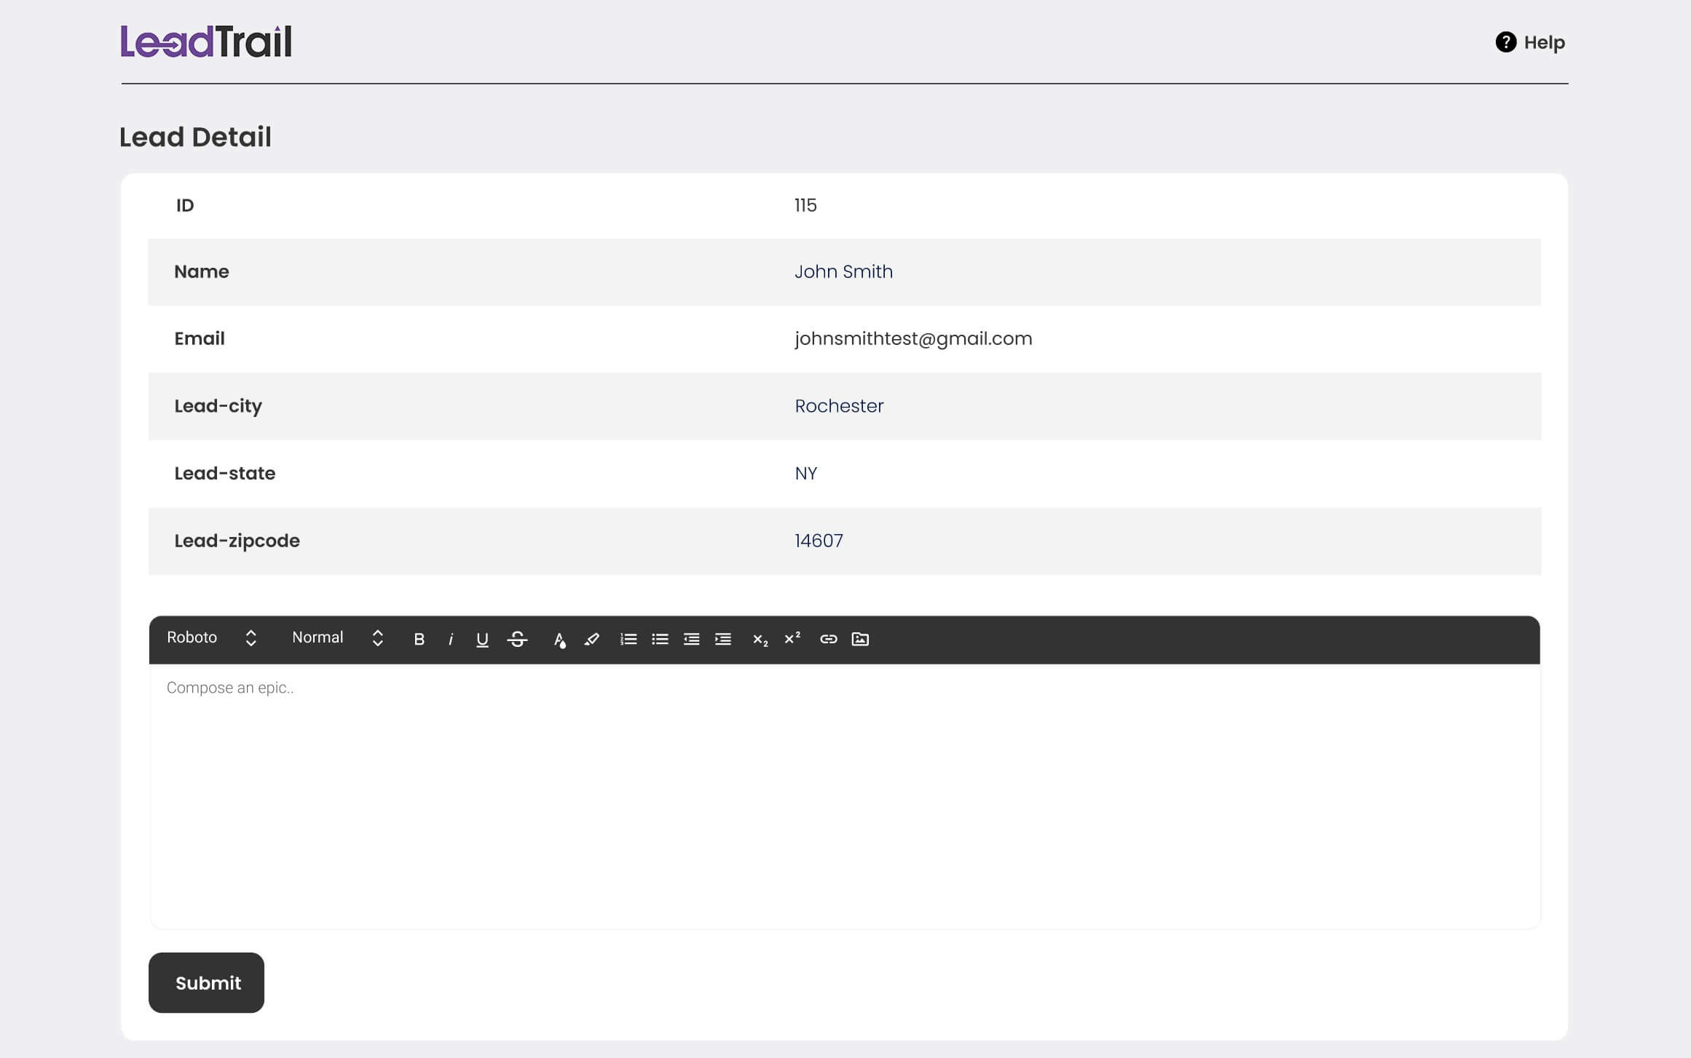Click the city value Rochester
The height and width of the screenshot is (1058, 1691).
point(839,406)
